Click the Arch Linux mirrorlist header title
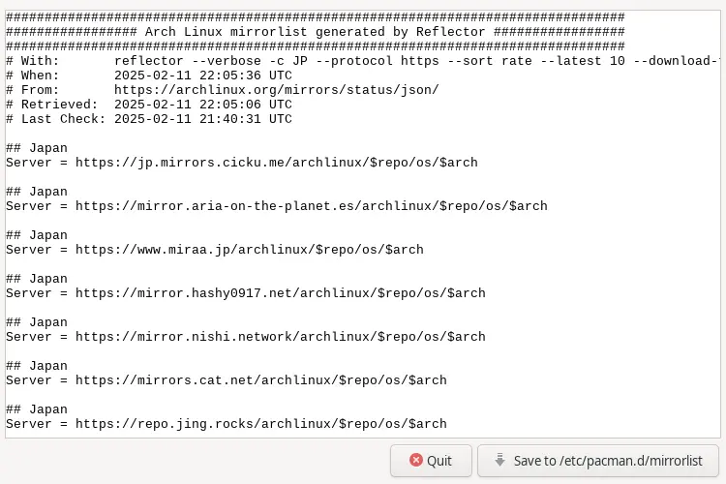Viewport: 726px width, 484px height. click(x=315, y=32)
